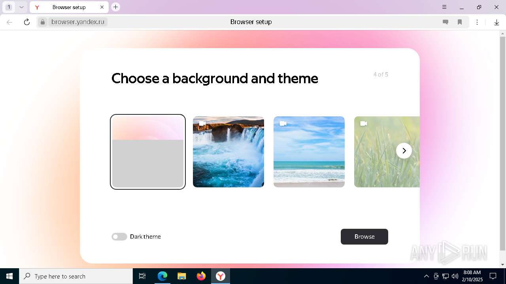Close the Browser setup tab

click(x=102, y=7)
